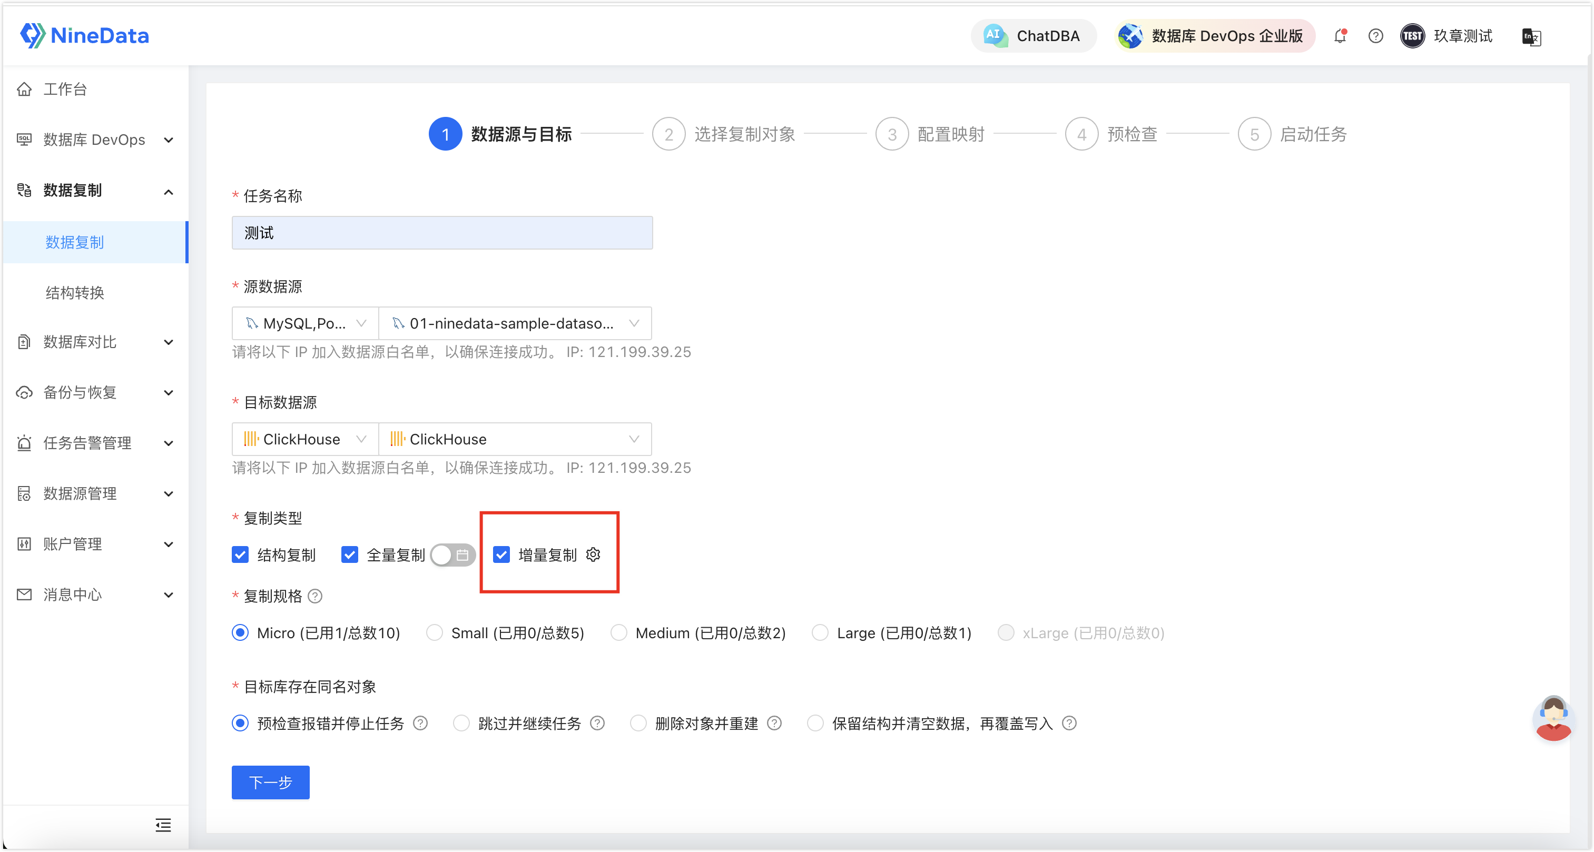The height and width of the screenshot is (852, 1594).
Task: Expand the 数据源管理 sidebar menu
Action: (x=169, y=494)
